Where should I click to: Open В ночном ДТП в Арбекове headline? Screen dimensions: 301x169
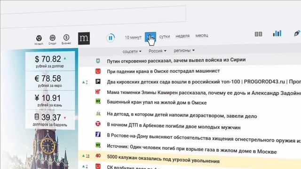(x=174, y=126)
